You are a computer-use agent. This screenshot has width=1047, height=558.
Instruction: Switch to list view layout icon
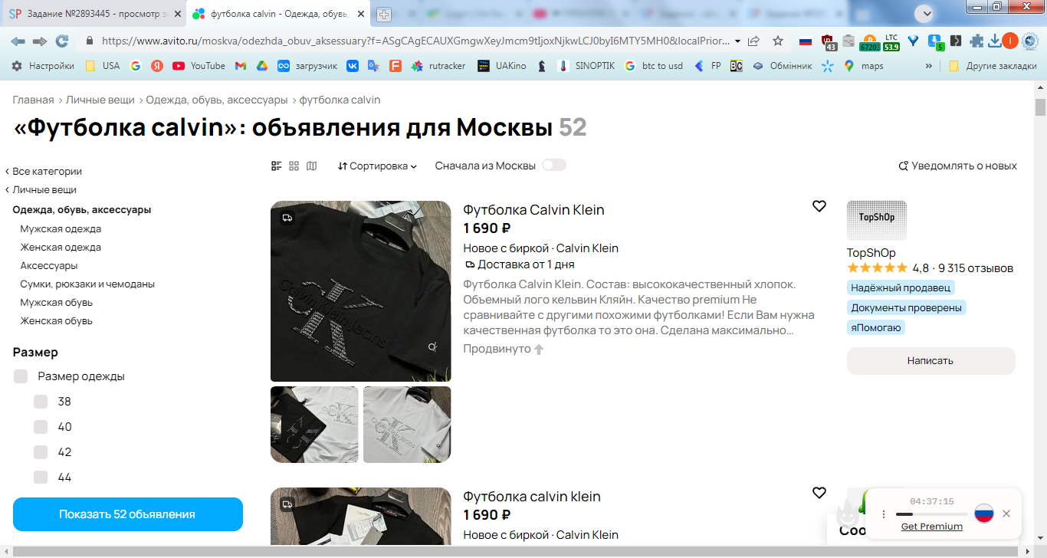(277, 166)
